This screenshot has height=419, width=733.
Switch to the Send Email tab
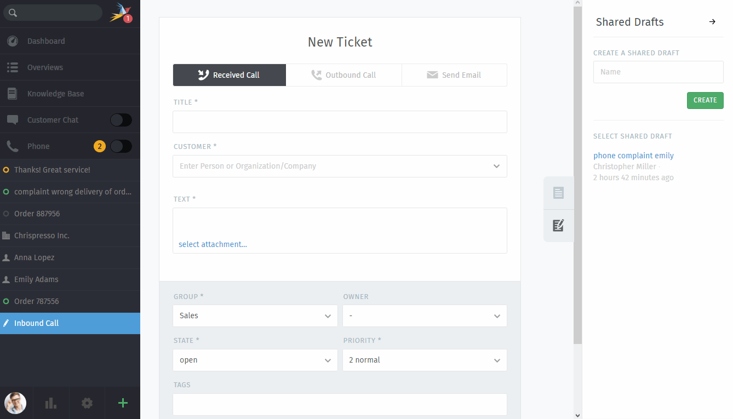point(454,75)
